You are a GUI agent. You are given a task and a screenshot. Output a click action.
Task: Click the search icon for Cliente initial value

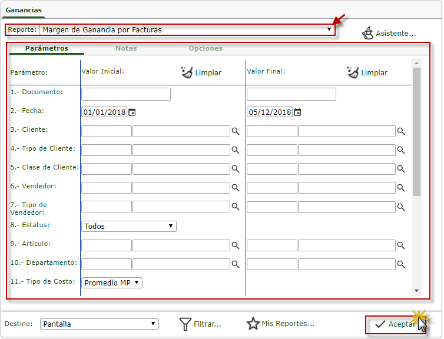[235, 131]
